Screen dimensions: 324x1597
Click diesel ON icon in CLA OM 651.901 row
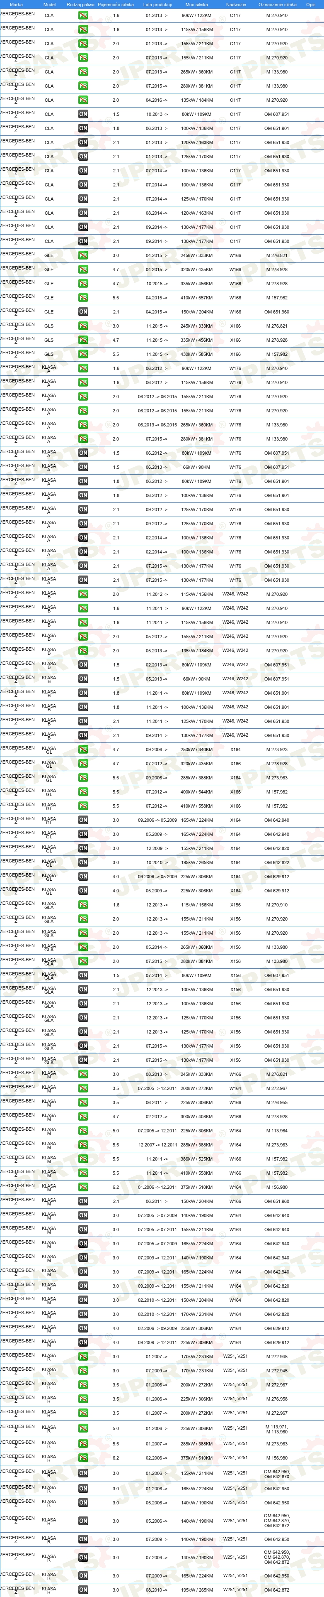point(83,128)
